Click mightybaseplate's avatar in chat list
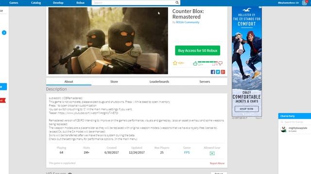The image size is (311, 174). coord(284,130)
